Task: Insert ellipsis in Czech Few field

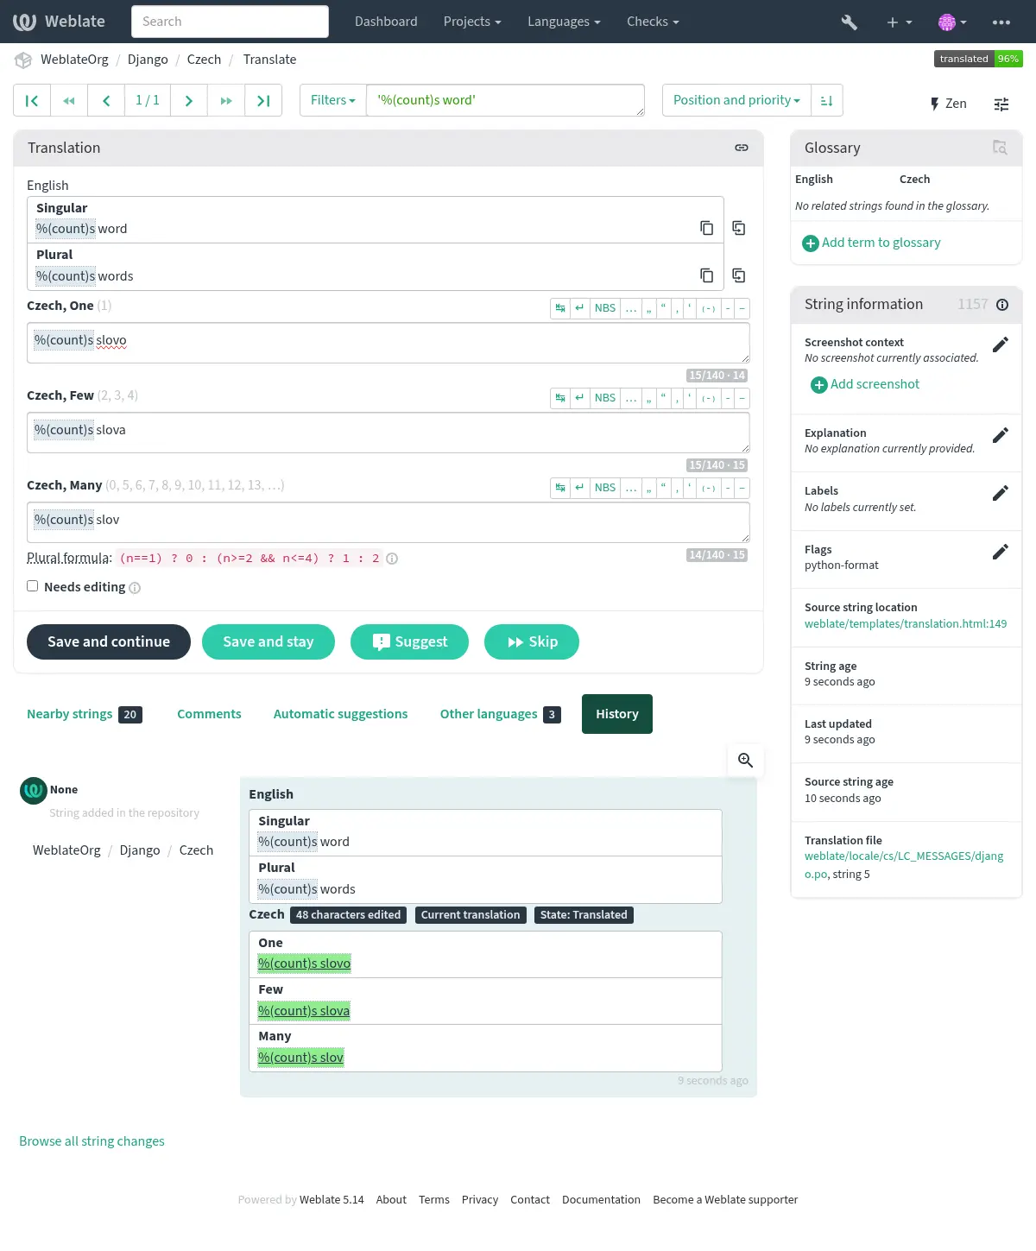Action: click(631, 398)
